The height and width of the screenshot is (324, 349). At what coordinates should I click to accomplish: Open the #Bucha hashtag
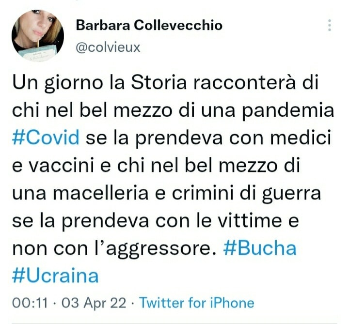point(260,248)
